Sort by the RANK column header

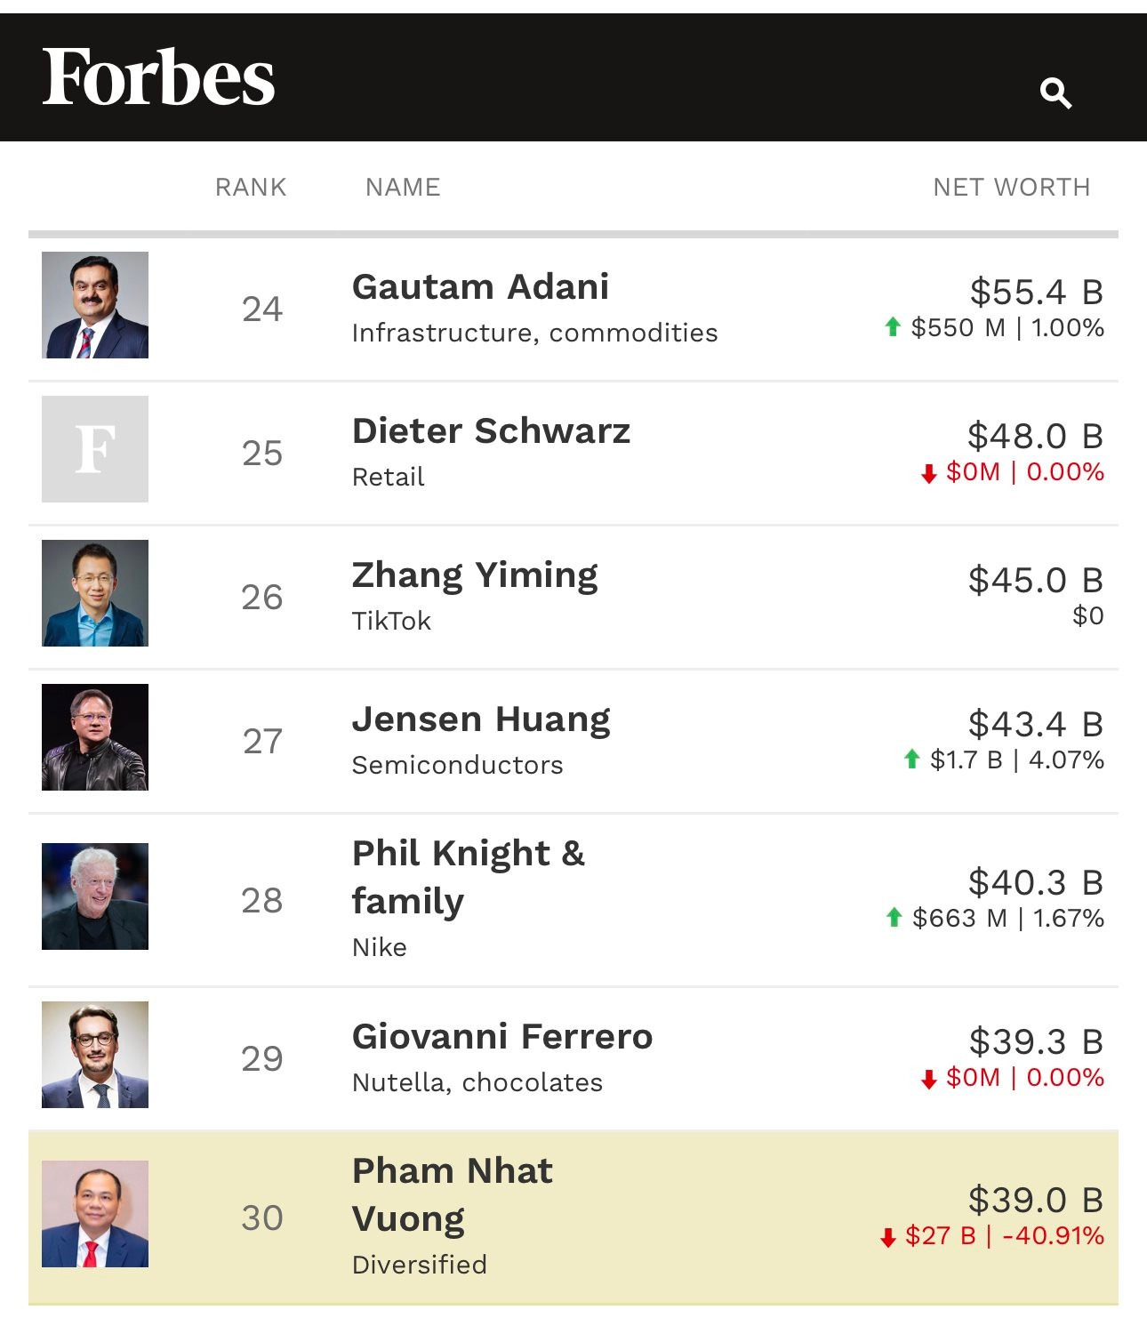(x=251, y=187)
